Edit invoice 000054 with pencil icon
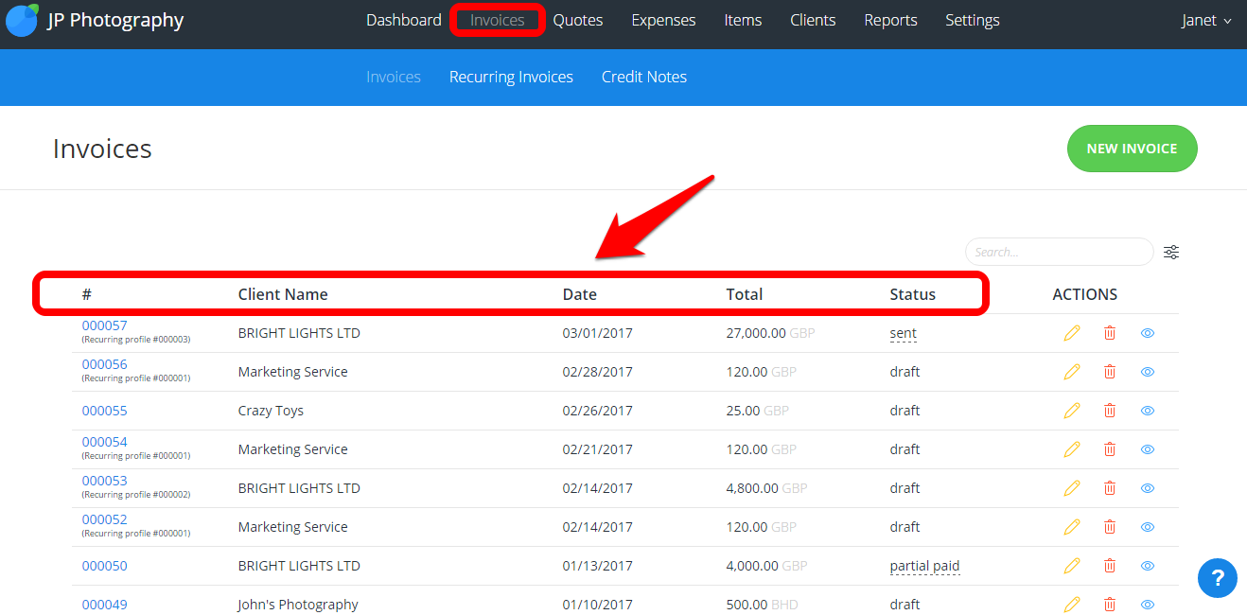Screen dimensions: 1247x615 1072,449
